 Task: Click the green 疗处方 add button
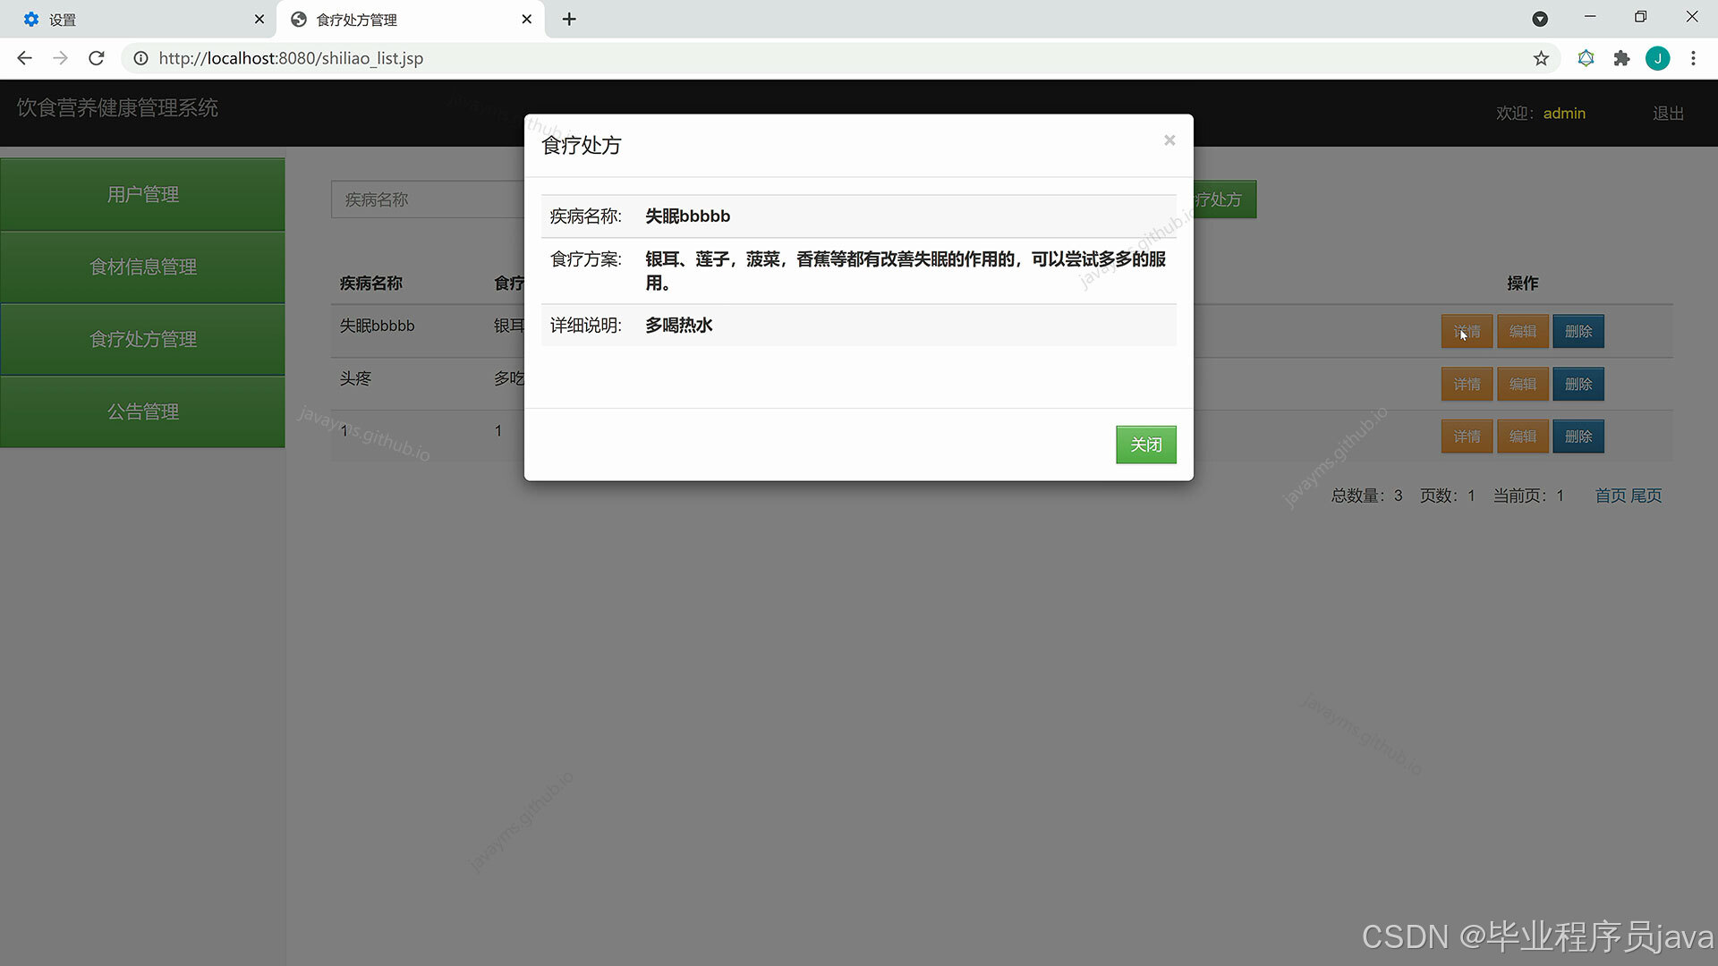point(1225,199)
